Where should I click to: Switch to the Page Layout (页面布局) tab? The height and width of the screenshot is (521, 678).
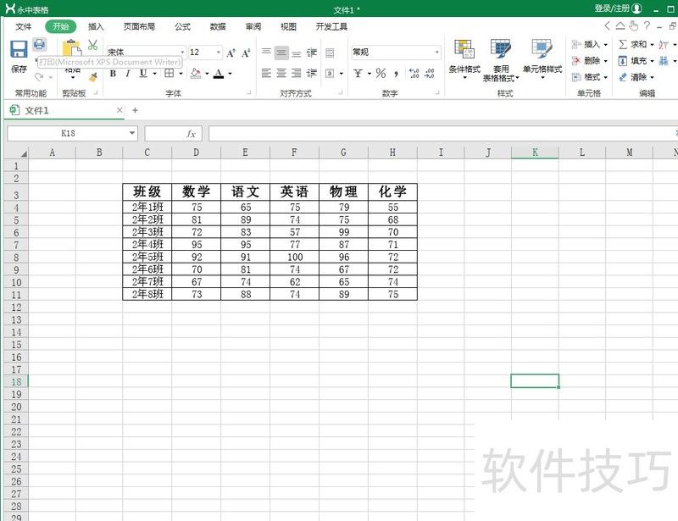(139, 27)
